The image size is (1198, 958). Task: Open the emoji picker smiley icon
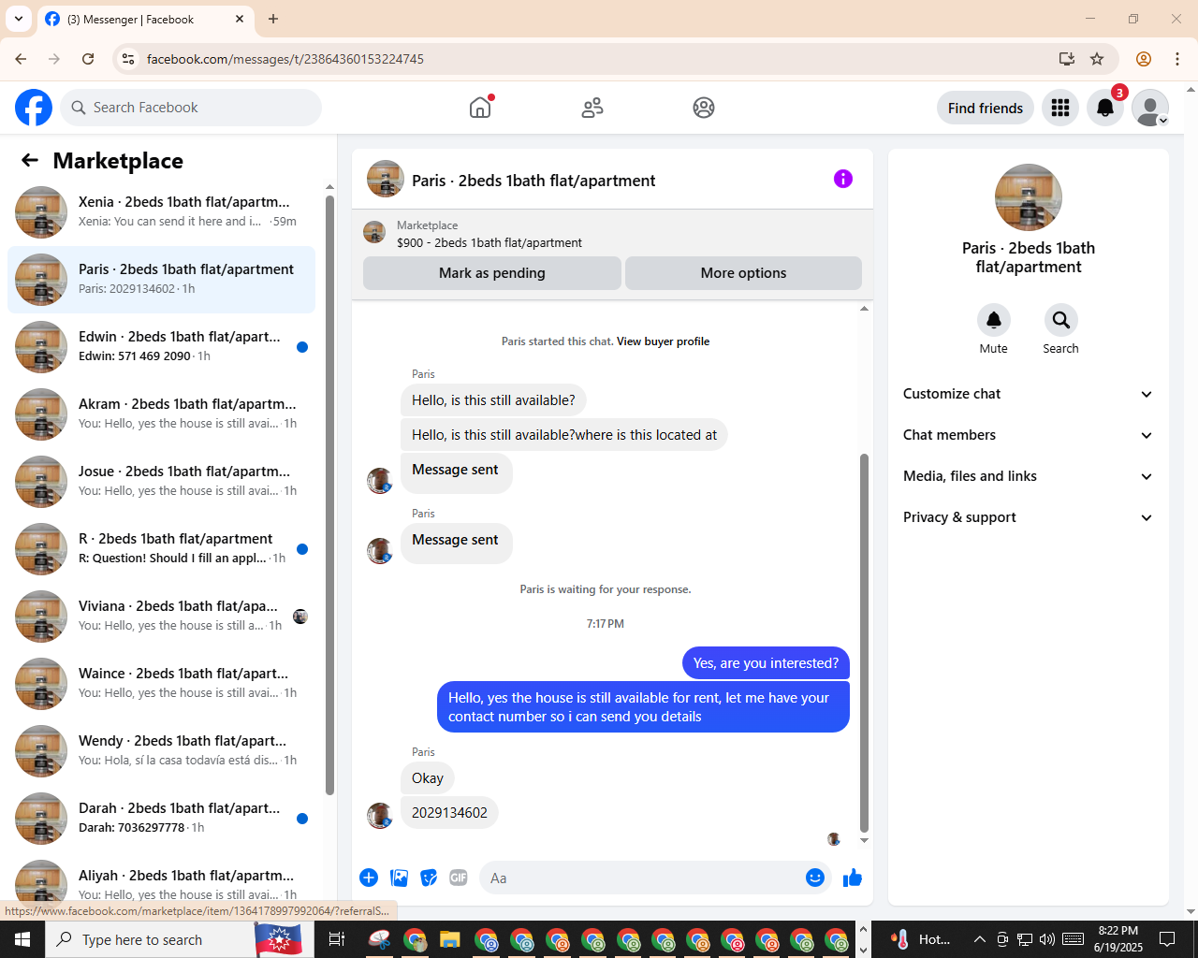pyautogui.click(x=815, y=878)
